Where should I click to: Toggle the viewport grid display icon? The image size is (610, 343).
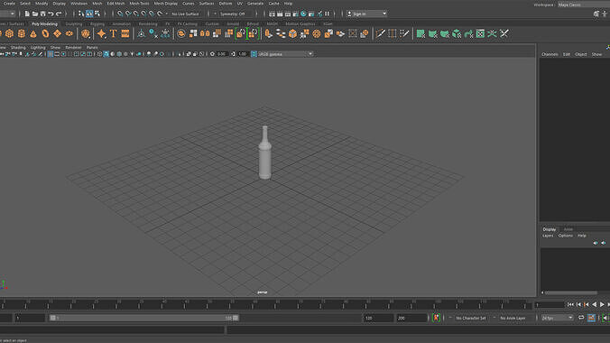pyautogui.click(x=51, y=54)
